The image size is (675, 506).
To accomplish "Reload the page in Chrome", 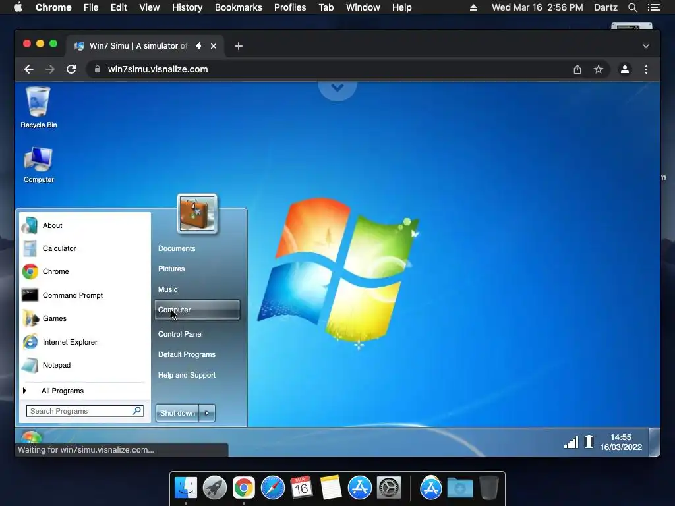I will [71, 69].
